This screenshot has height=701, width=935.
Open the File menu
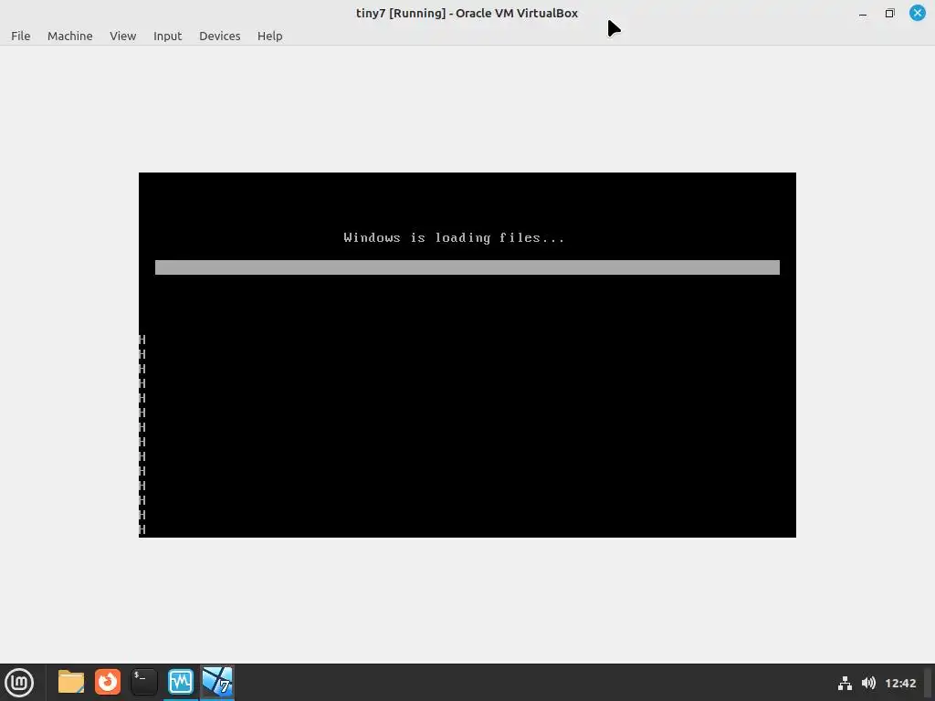[x=20, y=36]
